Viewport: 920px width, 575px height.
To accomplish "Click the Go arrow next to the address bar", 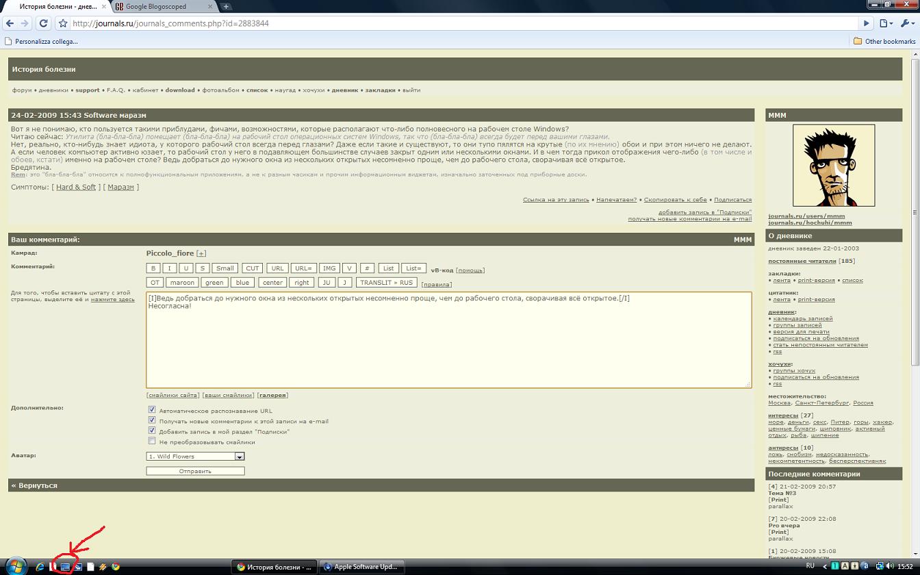I will click(x=867, y=23).
